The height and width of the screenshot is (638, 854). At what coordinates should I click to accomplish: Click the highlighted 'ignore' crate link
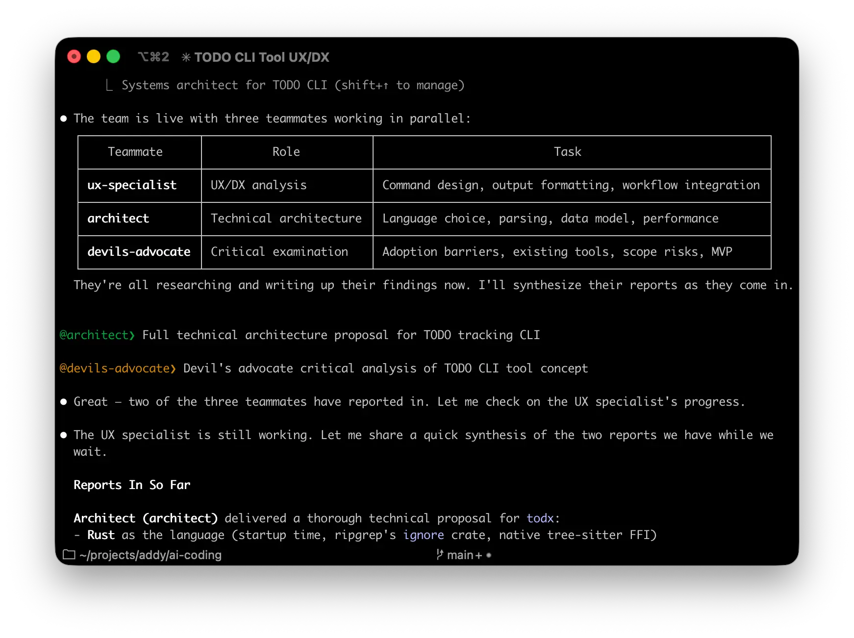(424, 535)
